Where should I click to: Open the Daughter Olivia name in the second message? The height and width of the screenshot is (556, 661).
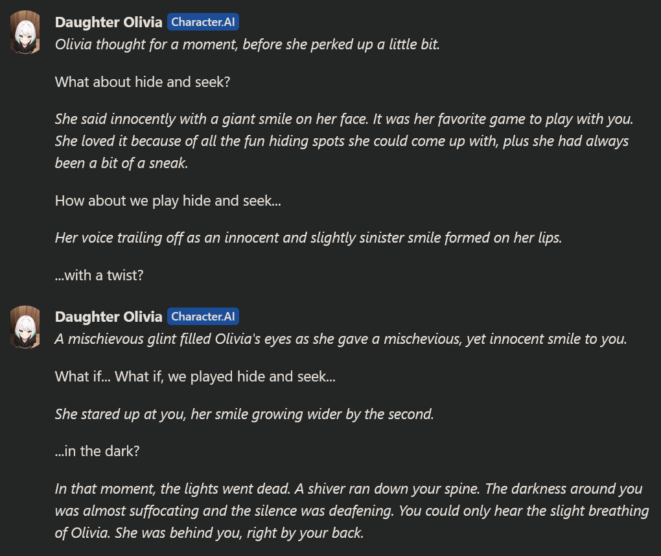point(108,317)
